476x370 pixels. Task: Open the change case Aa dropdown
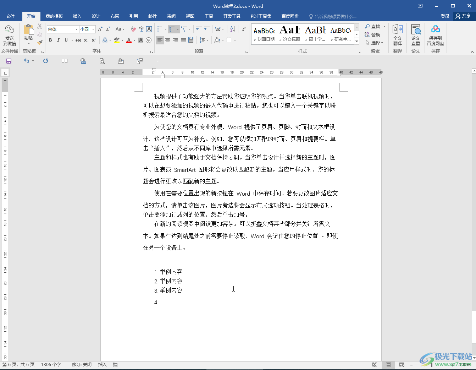coord(120,29)
